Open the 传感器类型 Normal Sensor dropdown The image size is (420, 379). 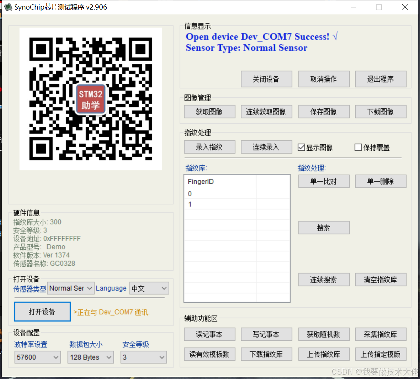[x=71, y=288]
